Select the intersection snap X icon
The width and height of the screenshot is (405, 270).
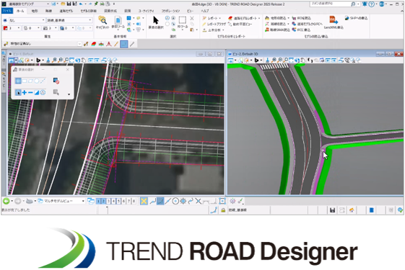click(x=198, y=201)
